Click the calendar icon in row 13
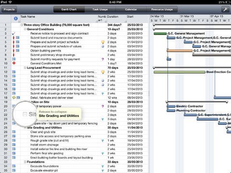Image resolution: width=231 pixels, height=173 pixels. pos(14,76)
